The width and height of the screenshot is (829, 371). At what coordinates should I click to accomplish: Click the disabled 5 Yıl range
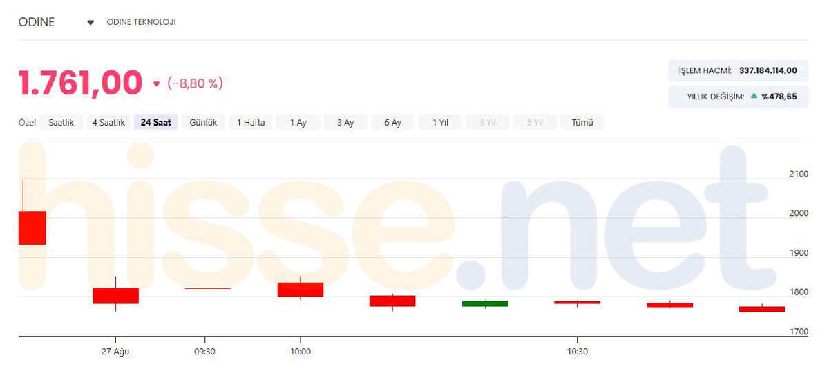tap(535, 122)
